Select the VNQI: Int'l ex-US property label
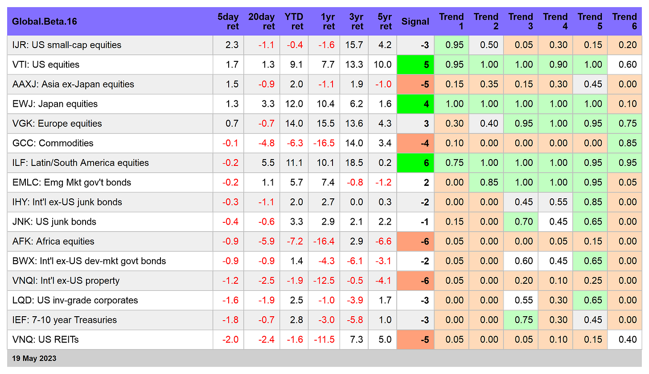Viewport: 649px width, 374px height. click(x=66, y=281)
